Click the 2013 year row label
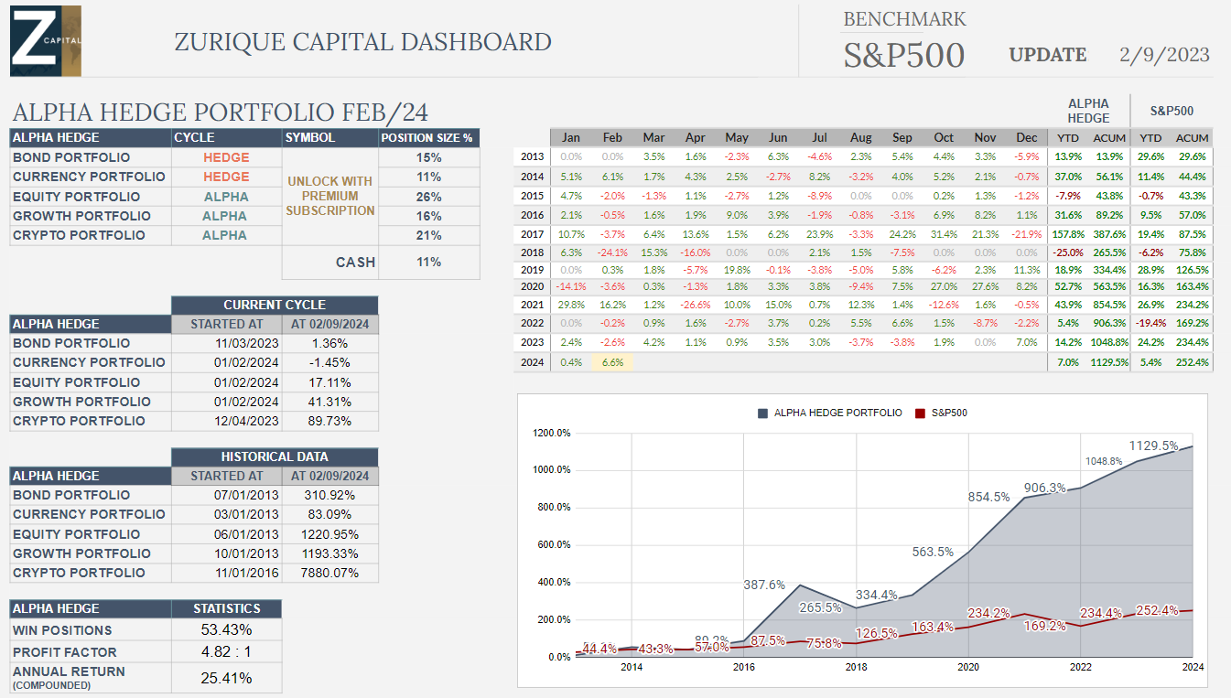 534,157
